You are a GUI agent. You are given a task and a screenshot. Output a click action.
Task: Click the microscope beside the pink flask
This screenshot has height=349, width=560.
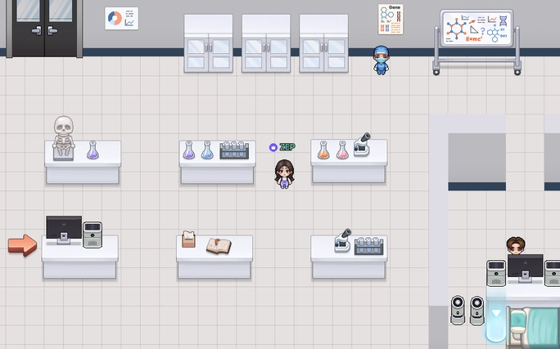tap(363, 145)
